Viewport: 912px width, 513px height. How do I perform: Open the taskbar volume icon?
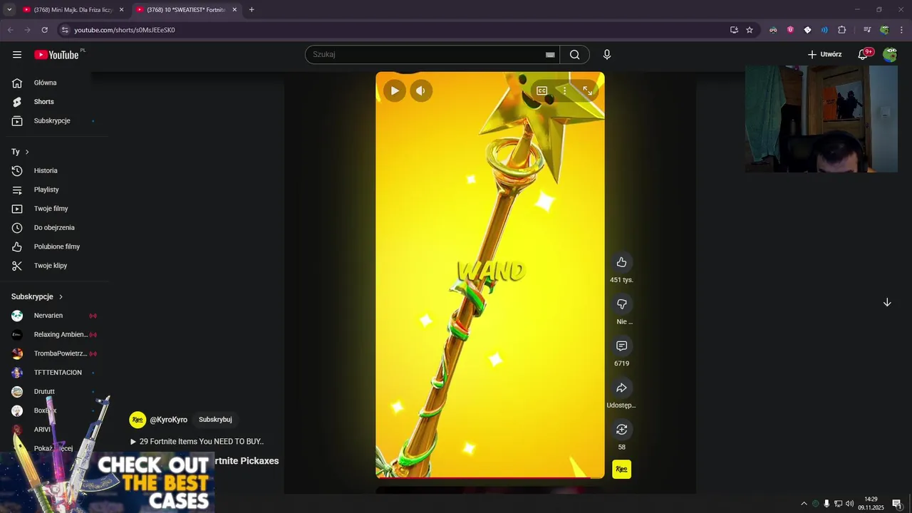tap(849, 504)
